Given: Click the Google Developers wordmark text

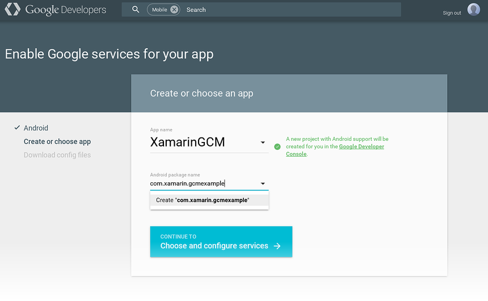Looking at the screenshot, I should [x=66, y=10].
